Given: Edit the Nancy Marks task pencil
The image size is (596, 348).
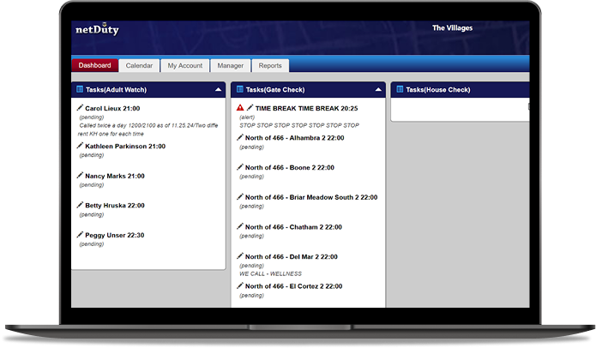Looking at the screenshot, I should pos(80,175).
